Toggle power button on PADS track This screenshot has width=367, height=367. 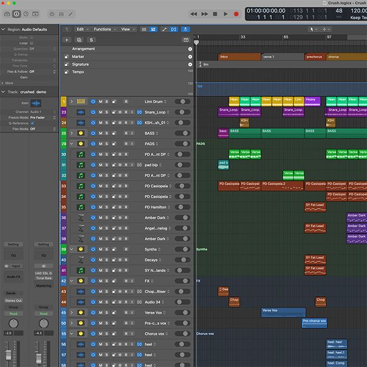93,144
